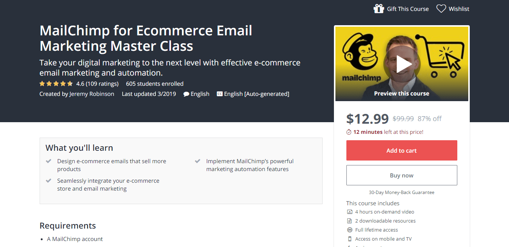Click the lifetime access icon
The image size is (509, 247).
(350, 230)
